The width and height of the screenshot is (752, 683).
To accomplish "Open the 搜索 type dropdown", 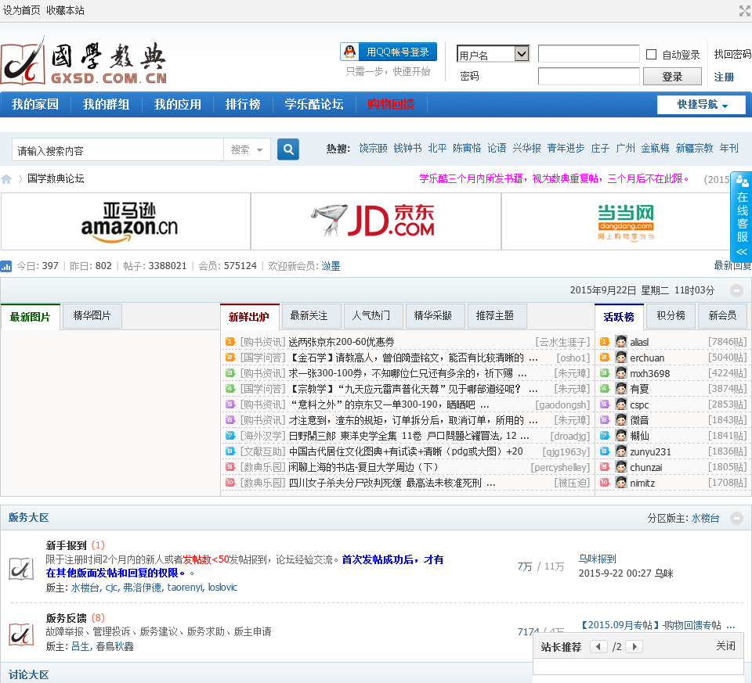I will click(x=247, y=150).
